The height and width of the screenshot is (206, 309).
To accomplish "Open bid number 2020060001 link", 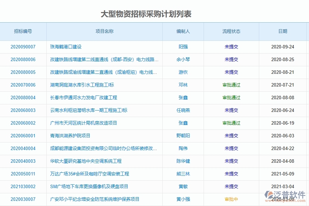I will coord(23,136).
